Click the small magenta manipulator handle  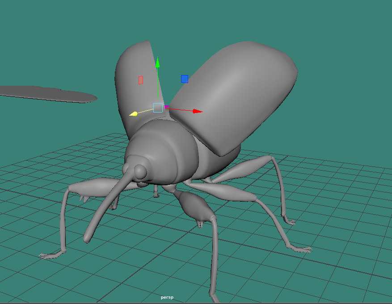point(167,107)
